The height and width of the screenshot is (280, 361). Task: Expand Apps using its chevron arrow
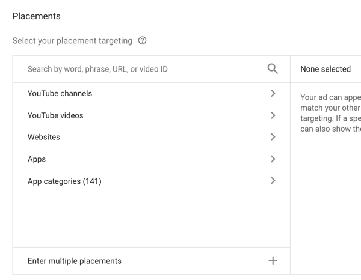[273, 159]
